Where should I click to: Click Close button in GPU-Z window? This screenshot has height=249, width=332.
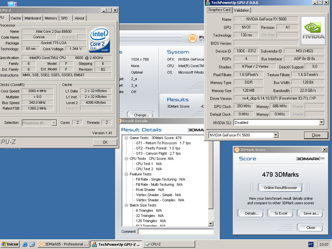(316, 135)
